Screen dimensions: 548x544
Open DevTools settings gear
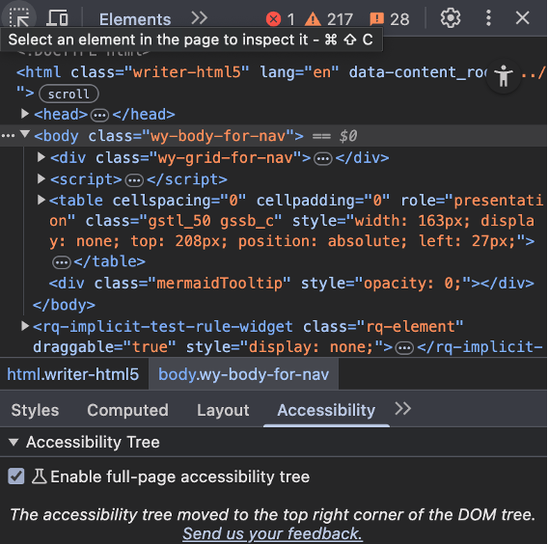[451, 18]
